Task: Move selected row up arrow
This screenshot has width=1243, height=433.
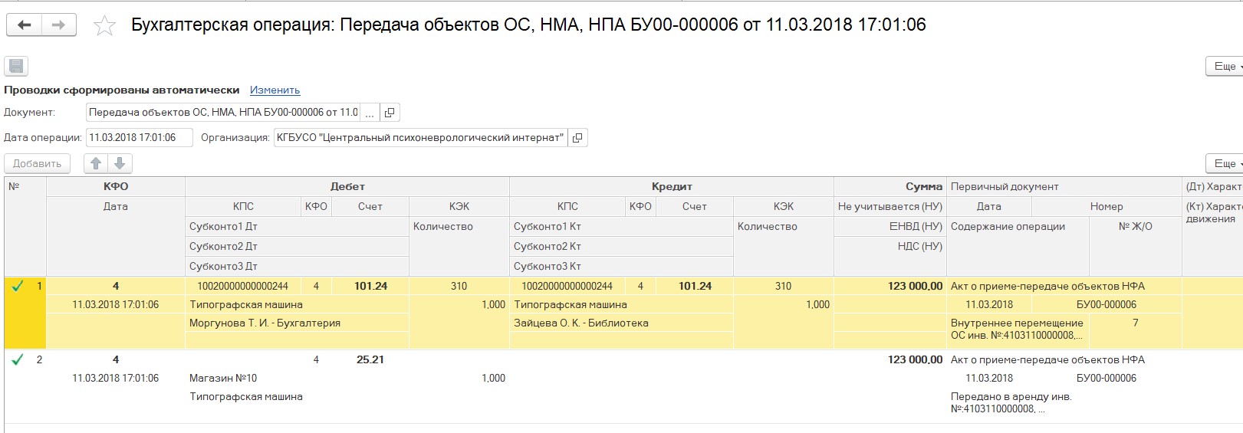Action: point(96,163)
